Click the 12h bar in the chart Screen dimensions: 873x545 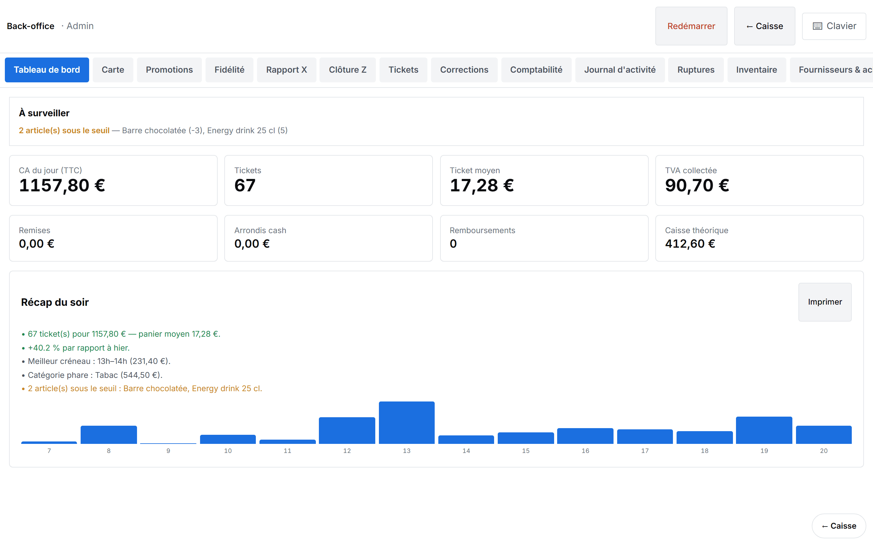[347, 430]
